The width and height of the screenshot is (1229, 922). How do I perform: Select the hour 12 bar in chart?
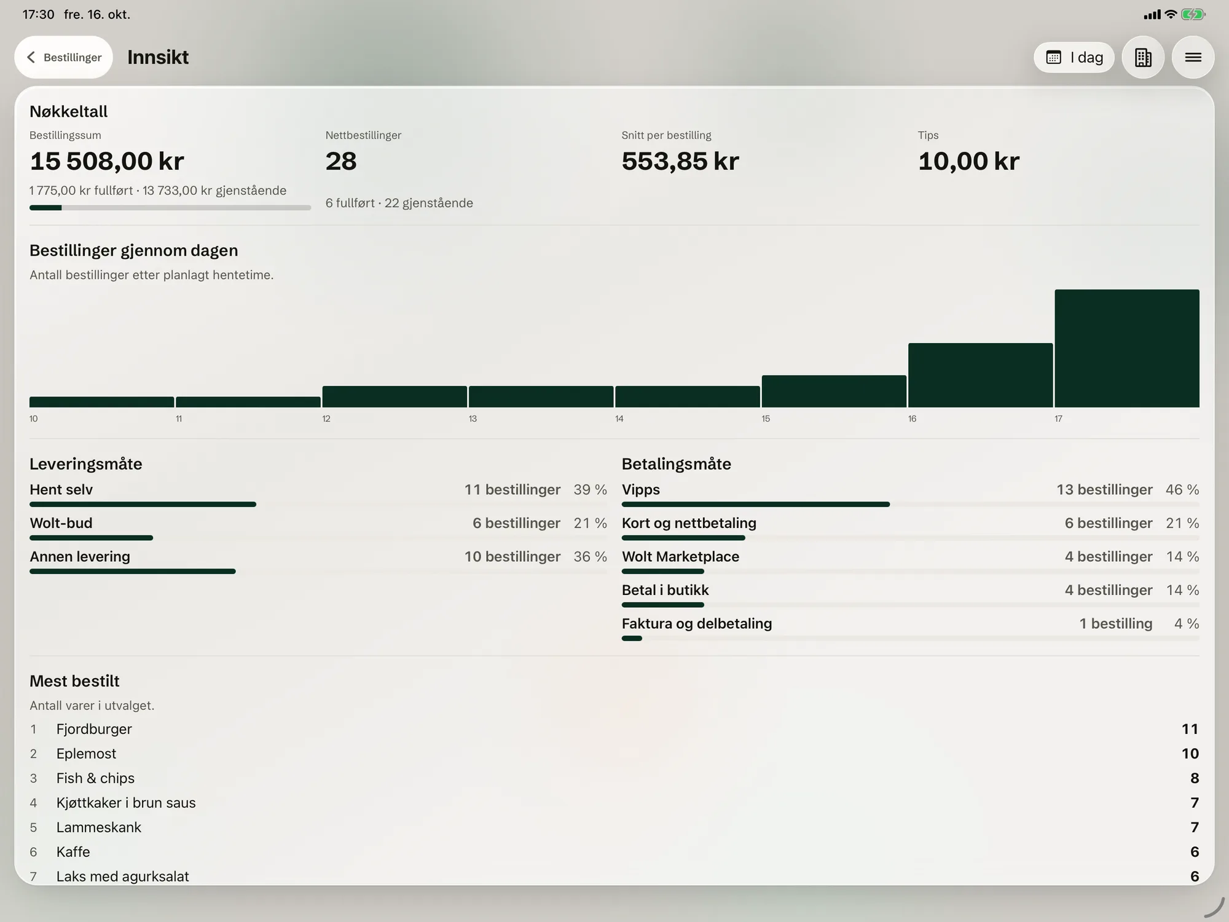point(395,396)
